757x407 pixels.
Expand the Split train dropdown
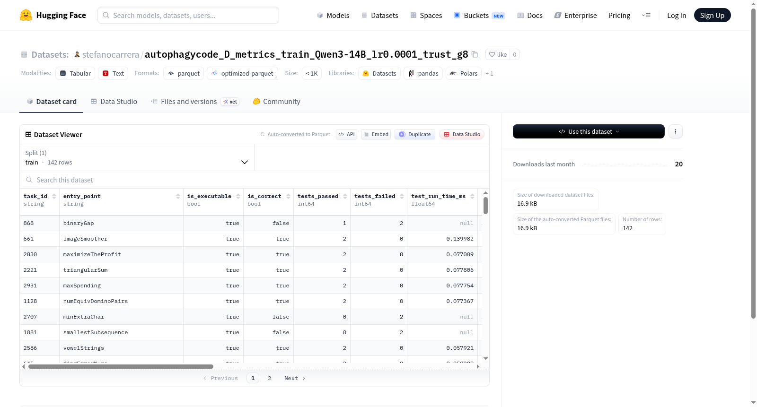coord(137,157)
